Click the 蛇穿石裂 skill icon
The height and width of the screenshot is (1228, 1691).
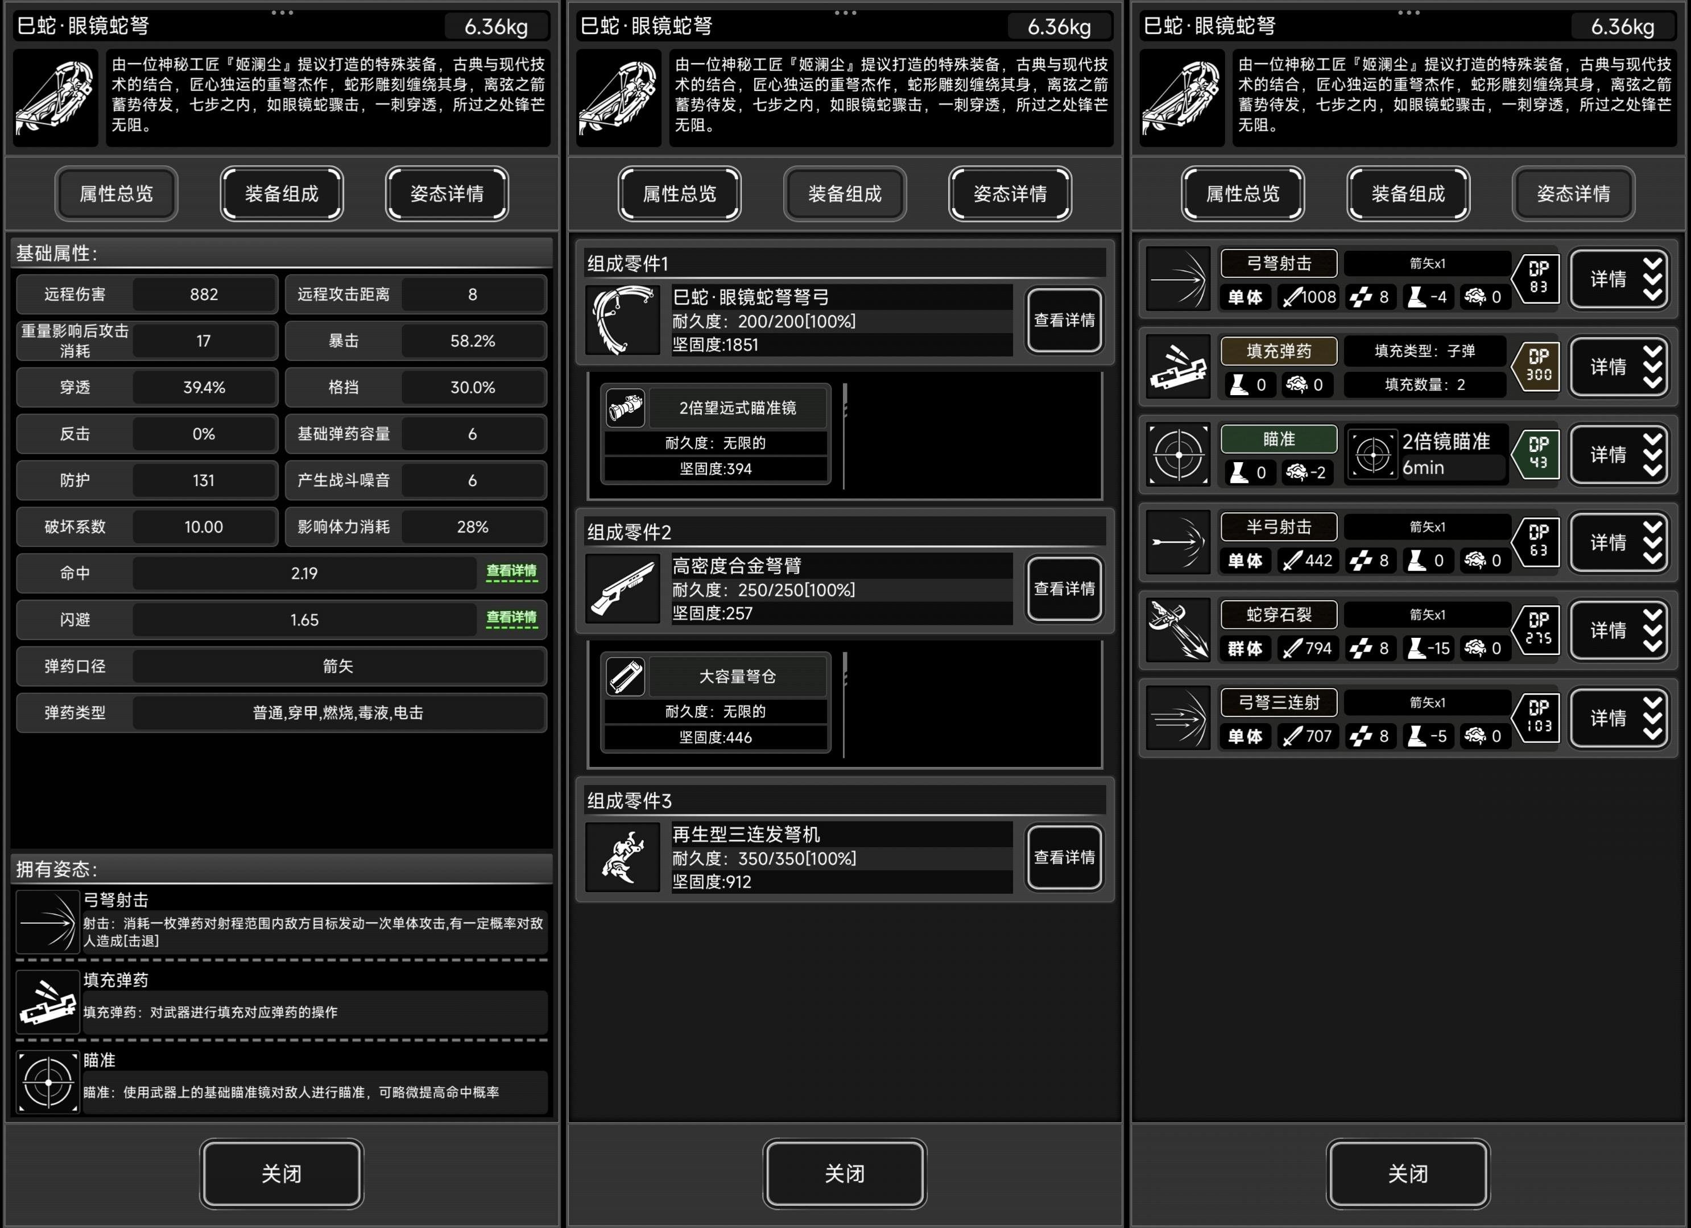[x=1178, y=630]
